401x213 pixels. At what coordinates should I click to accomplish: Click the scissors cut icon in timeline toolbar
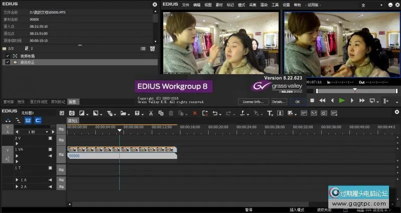tap(150, 113)
